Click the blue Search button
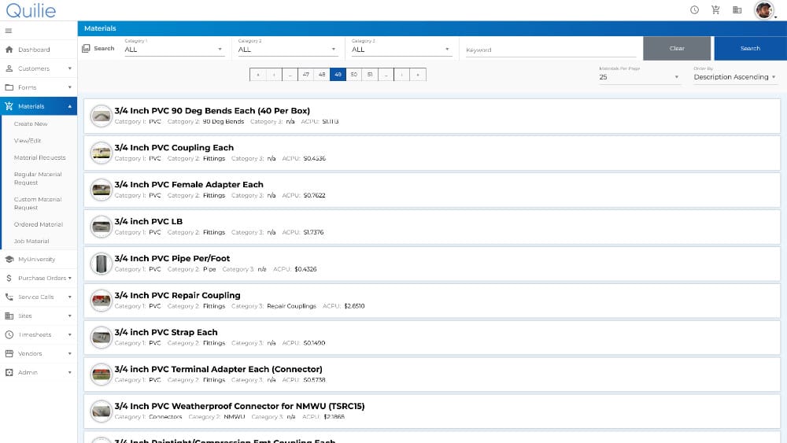Image resolution: width=787 pixels, height=443 pixels. point(750,48)
